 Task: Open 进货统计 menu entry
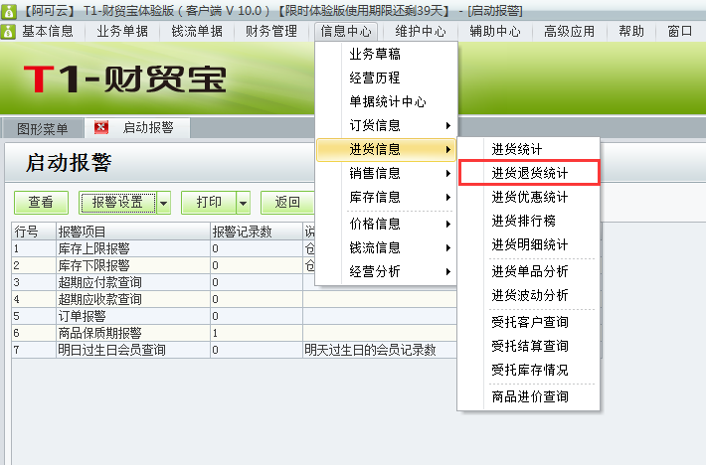point(517,149)
